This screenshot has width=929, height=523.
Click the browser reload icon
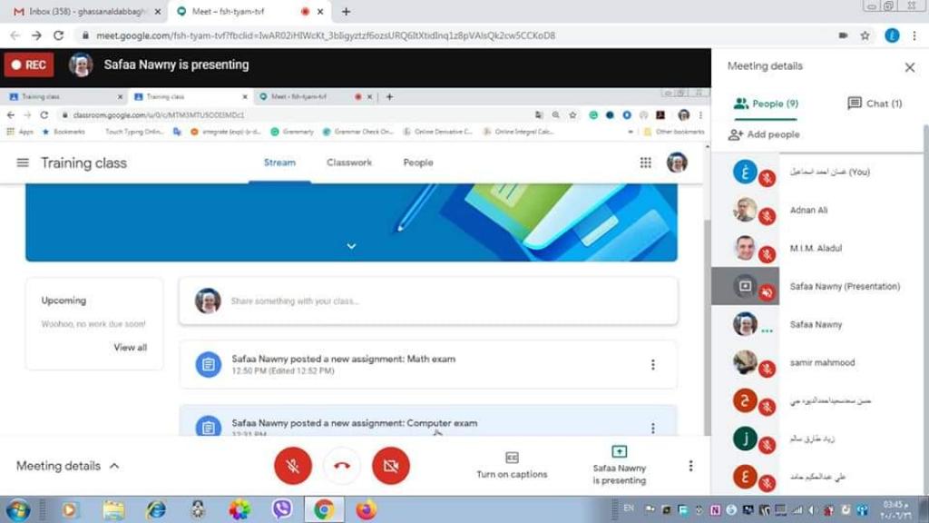pos(59,35)
